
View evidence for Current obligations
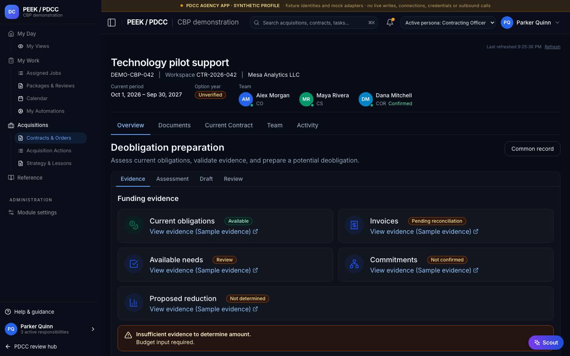tap(204, 231)
